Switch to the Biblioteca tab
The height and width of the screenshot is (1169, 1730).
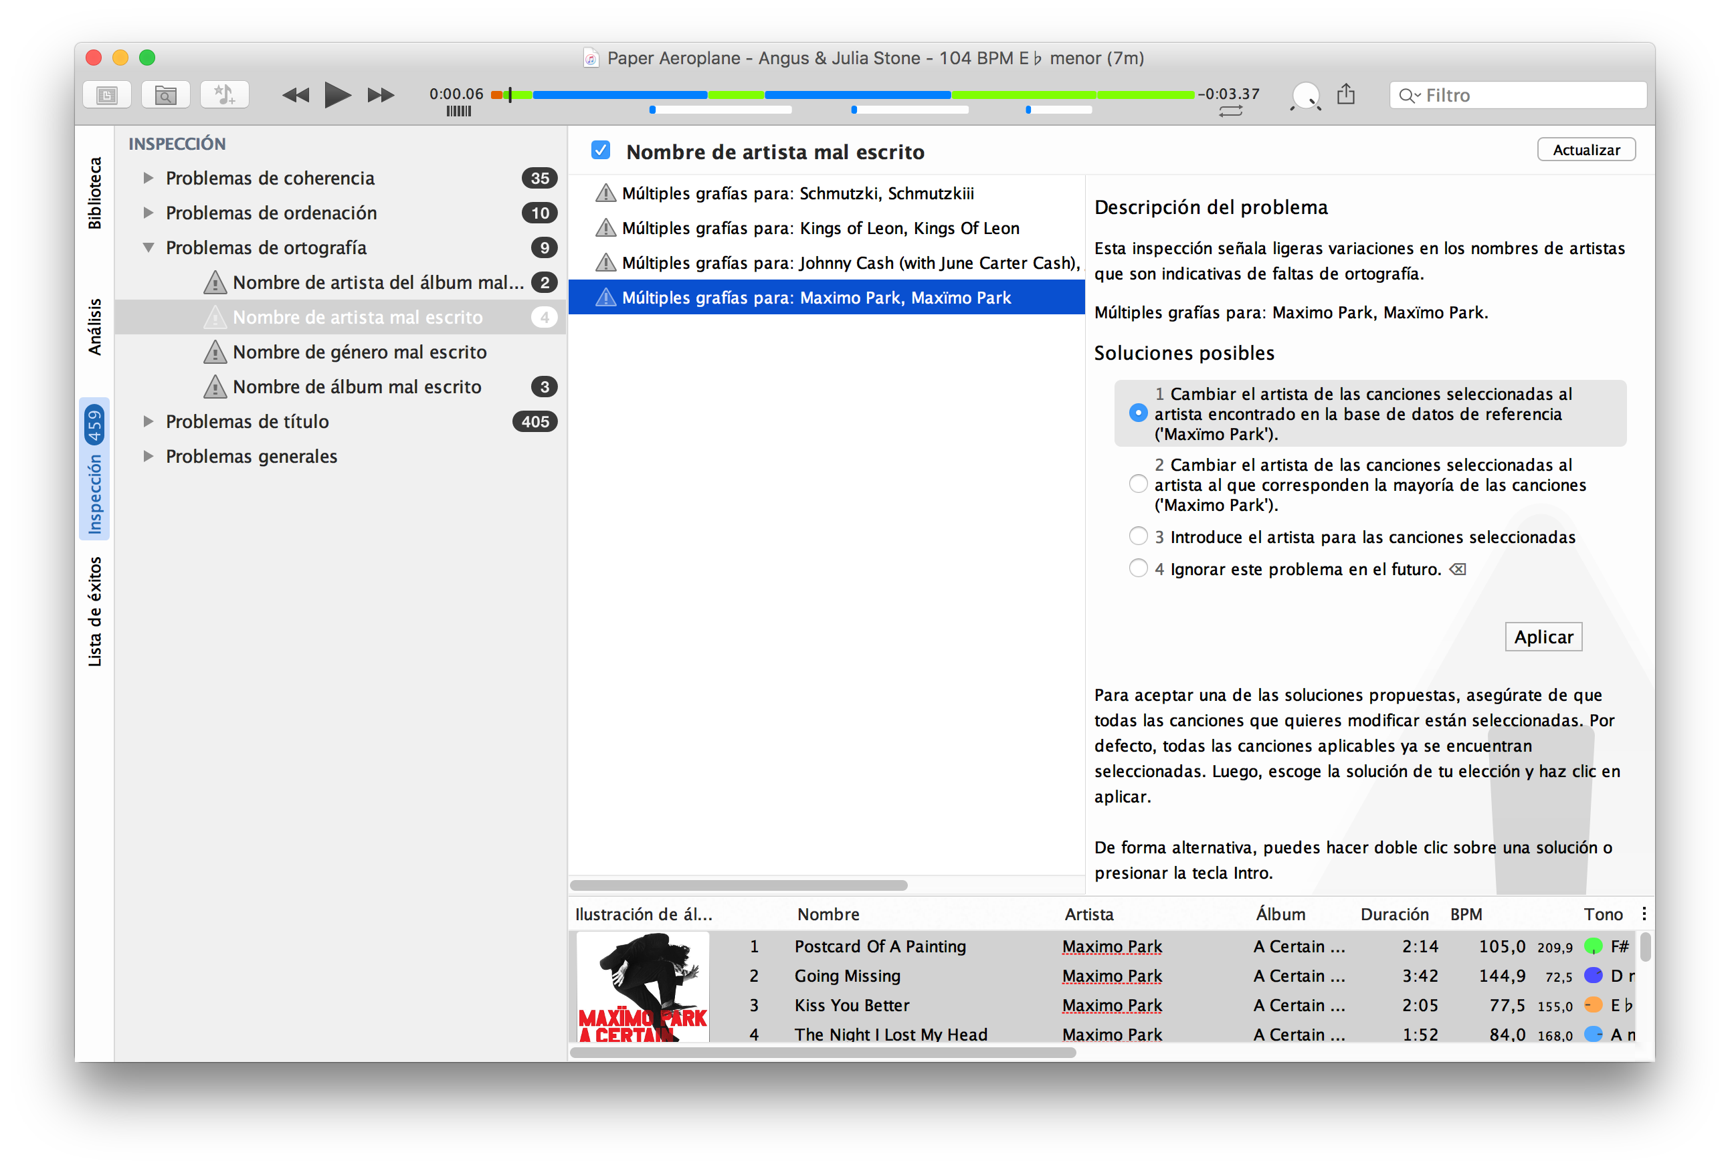(x=94, y=193)
